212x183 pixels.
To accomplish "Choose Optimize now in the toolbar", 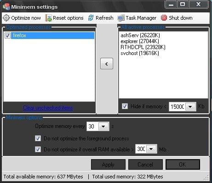I will tap(22, 18).
